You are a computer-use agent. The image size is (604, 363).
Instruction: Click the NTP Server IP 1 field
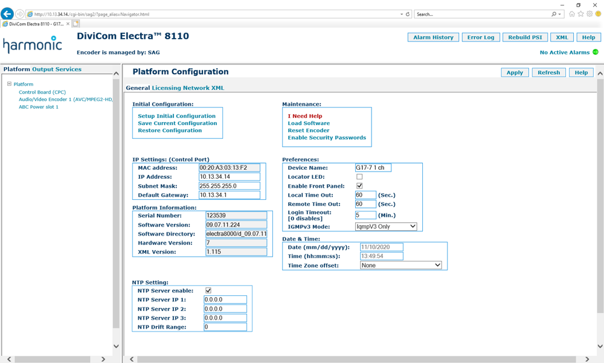click(x=225, y=300)
